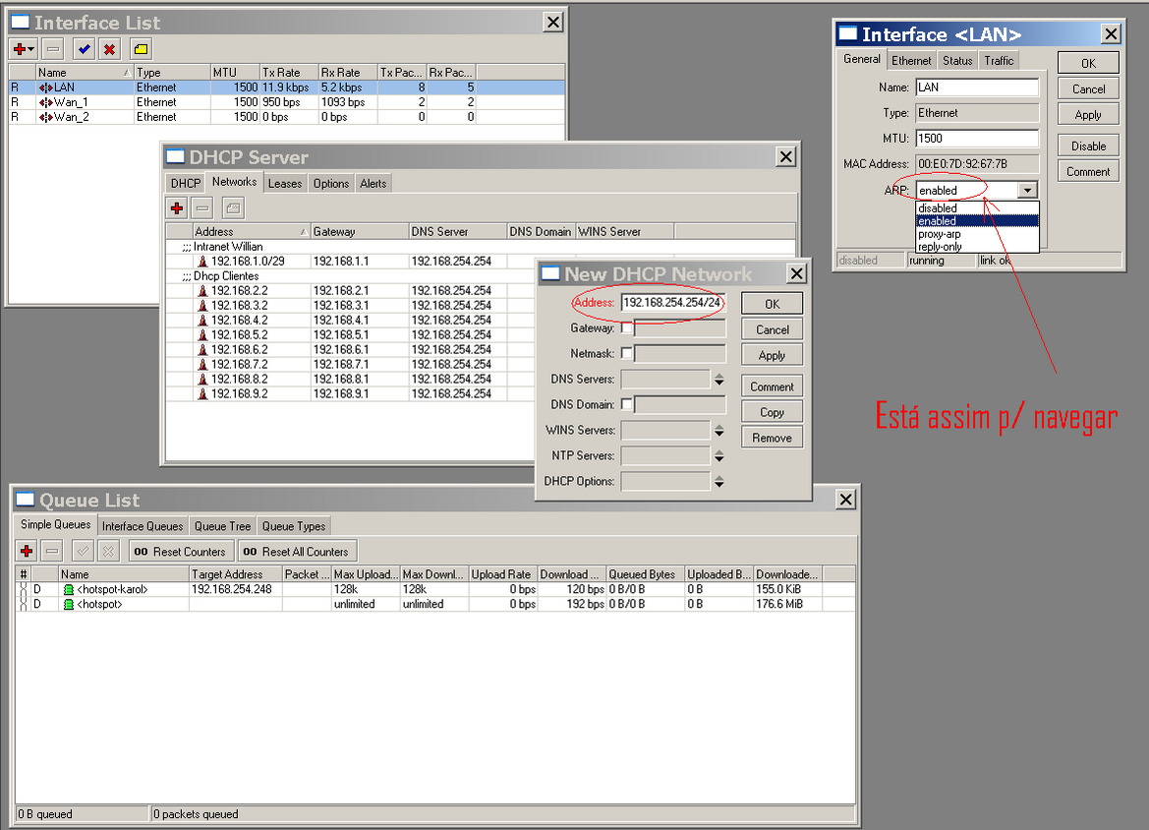Click the red plus add icon in Interface List
Image resolution: width=1149 pixels, height=830 pixels.
pos(20,49)
